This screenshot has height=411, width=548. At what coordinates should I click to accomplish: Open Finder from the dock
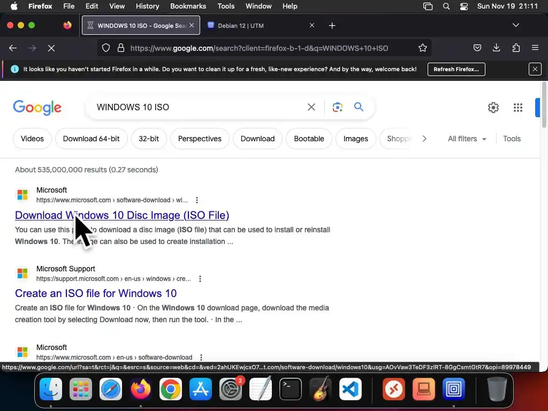[x=51, y=389]
